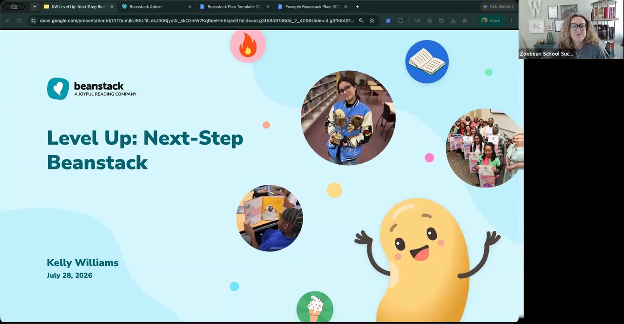Click the incognito-style icon in toolbar
This screenshot has width=624, height=324.
(465, 21)
